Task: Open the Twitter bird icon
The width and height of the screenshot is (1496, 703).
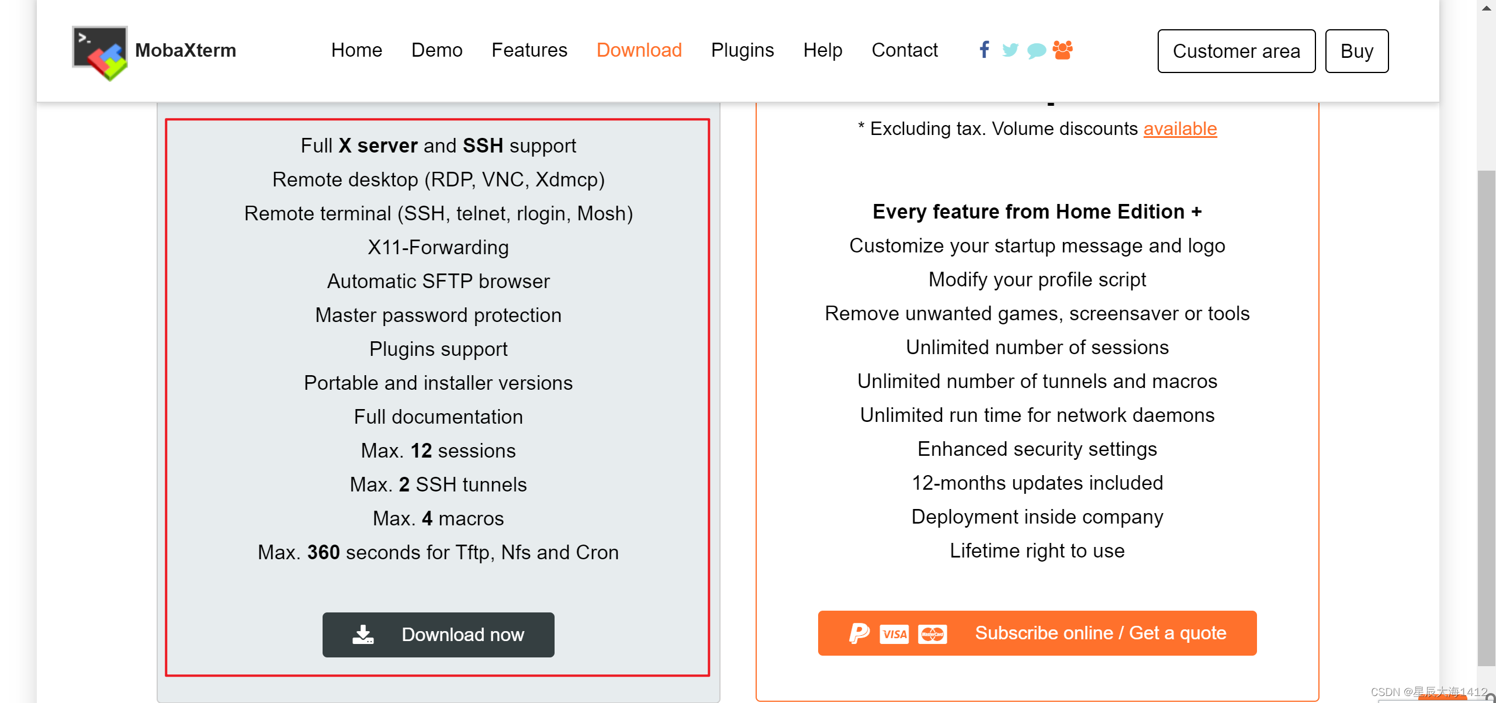Action: pyautogui.click(x=1010, y=50)
